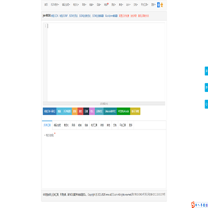208x208 pixels.
Task: Click the dark navy button below the editor
Action: coord(86,112)
